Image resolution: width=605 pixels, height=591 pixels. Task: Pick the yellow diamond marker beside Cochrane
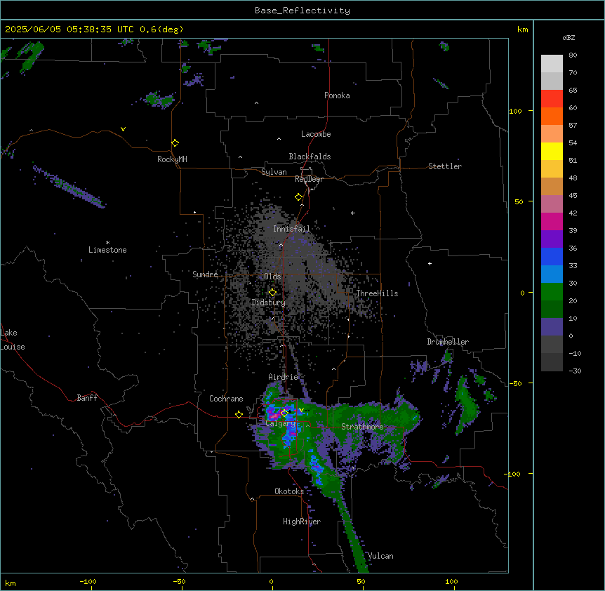pyautogui.click(x=239, y=414)
